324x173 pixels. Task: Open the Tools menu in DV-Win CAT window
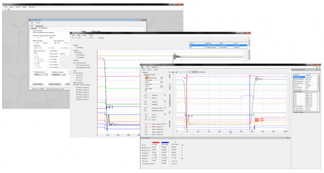pos(38,23)
